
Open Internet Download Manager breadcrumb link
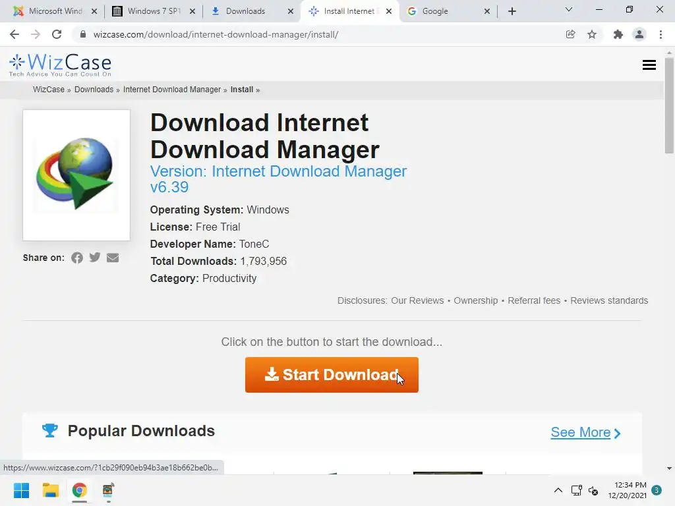point(172,90)
